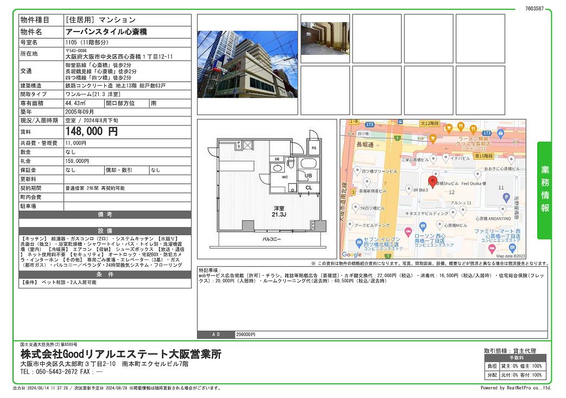Click the area value 44.43㎡

click(75, 103)
